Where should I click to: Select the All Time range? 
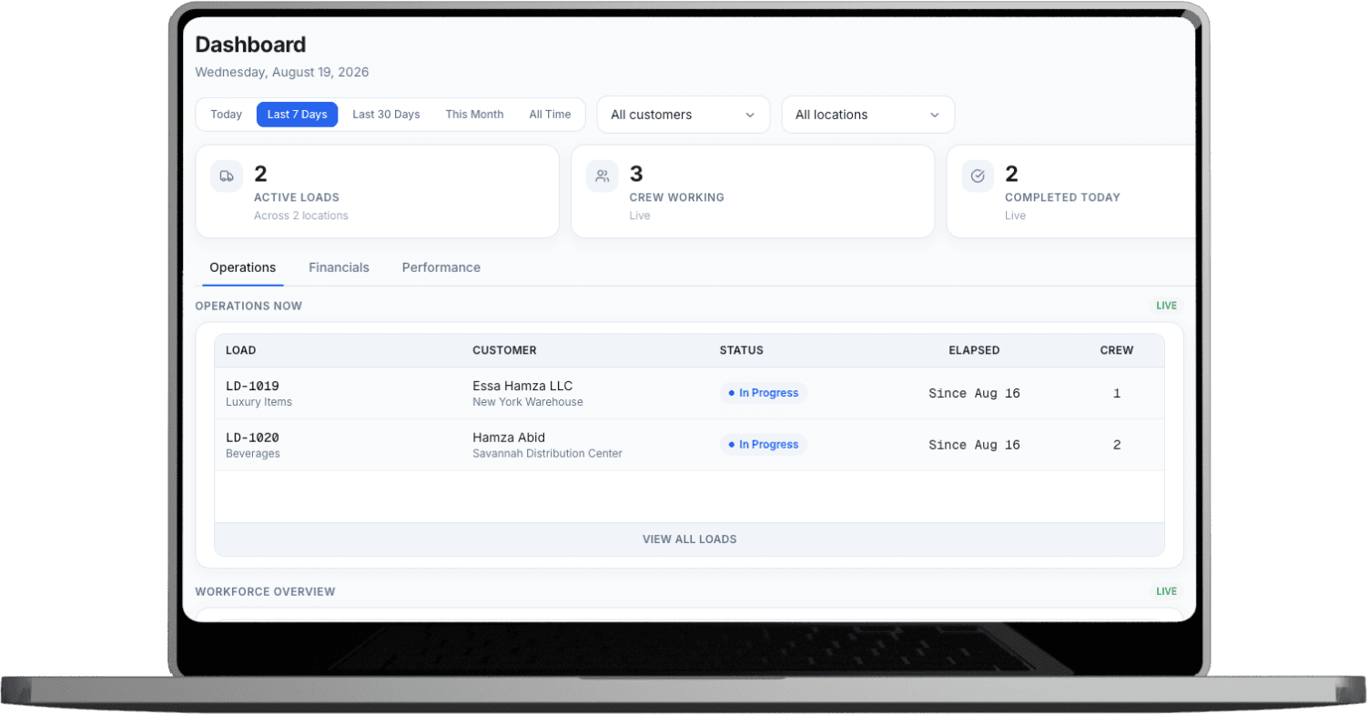tap(550, 115)
